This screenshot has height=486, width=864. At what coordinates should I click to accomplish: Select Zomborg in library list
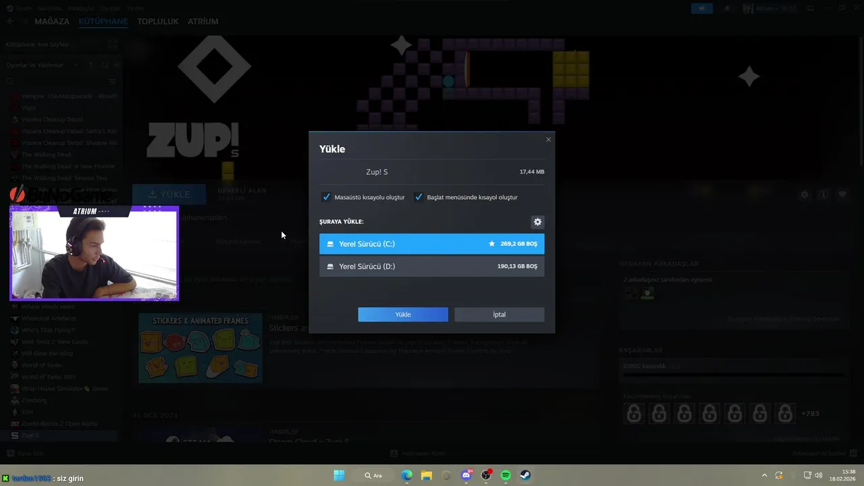click(64, 400)
